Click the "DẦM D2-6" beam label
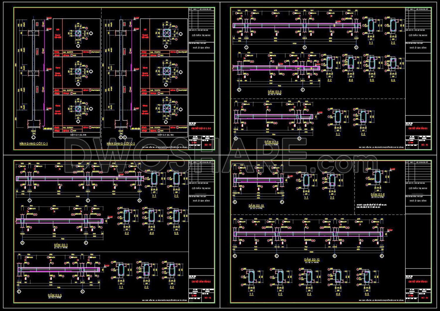 tap(272, 142)
